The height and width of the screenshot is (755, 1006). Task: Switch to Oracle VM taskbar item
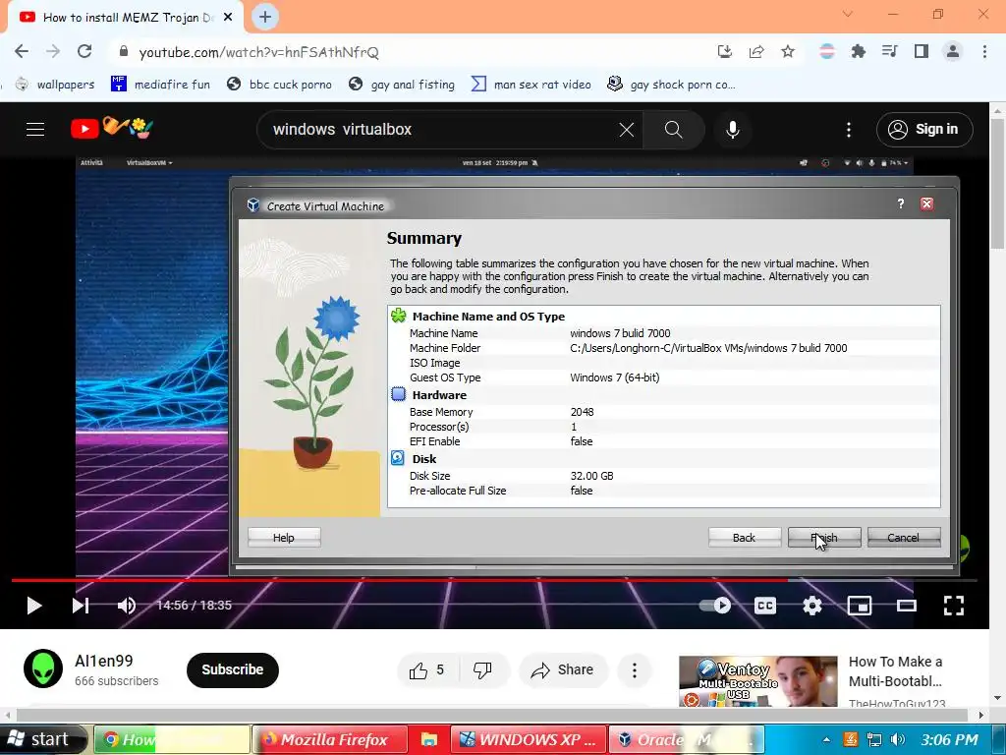(x=686, y=739)
